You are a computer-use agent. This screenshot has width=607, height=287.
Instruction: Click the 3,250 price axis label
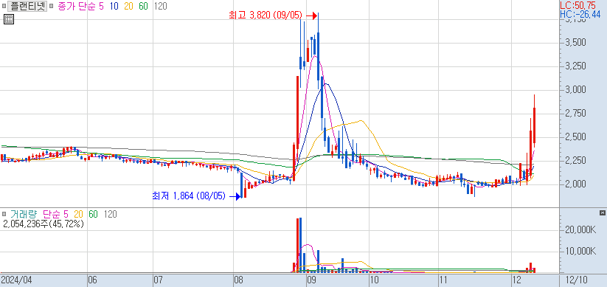575,66
